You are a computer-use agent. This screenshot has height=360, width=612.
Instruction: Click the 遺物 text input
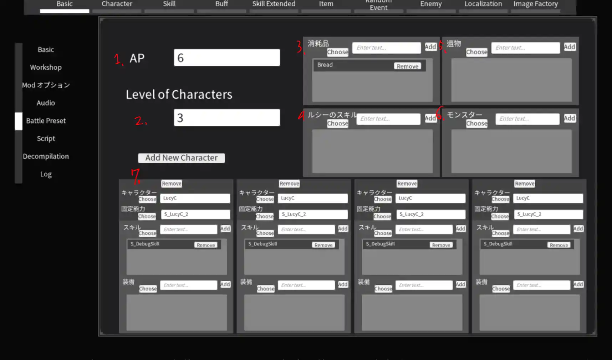[x=526, y=48]
